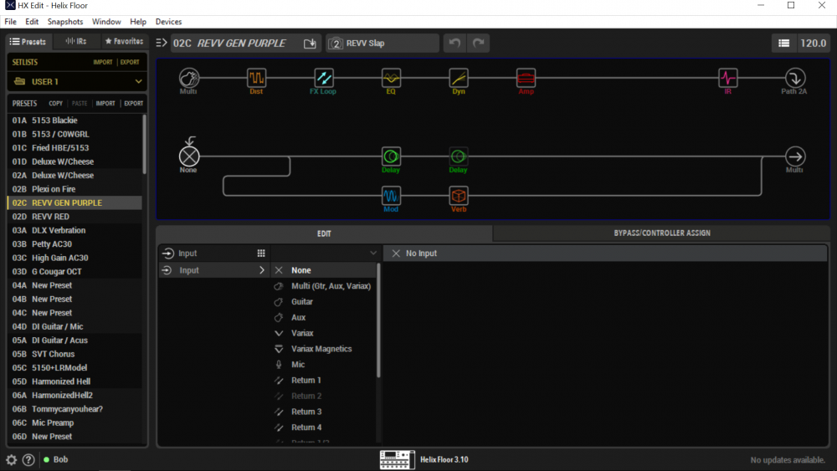
Task: Open the Snapshots menu
Action: tap(65, 22)
